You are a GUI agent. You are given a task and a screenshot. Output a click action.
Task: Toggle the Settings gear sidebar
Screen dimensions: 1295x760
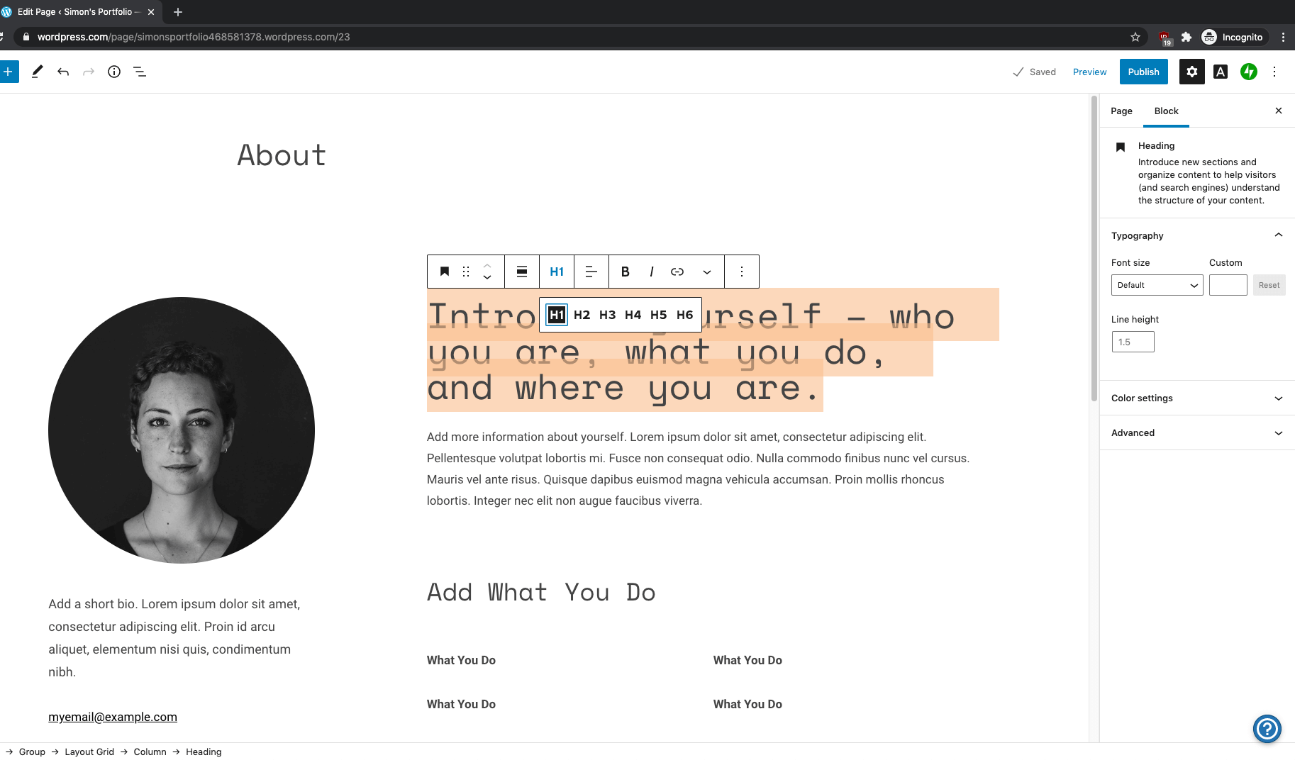pyautogui.click(x=1192, y=72)
